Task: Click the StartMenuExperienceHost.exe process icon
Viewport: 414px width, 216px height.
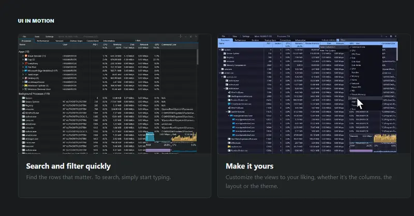Action: tap(229, 139)
